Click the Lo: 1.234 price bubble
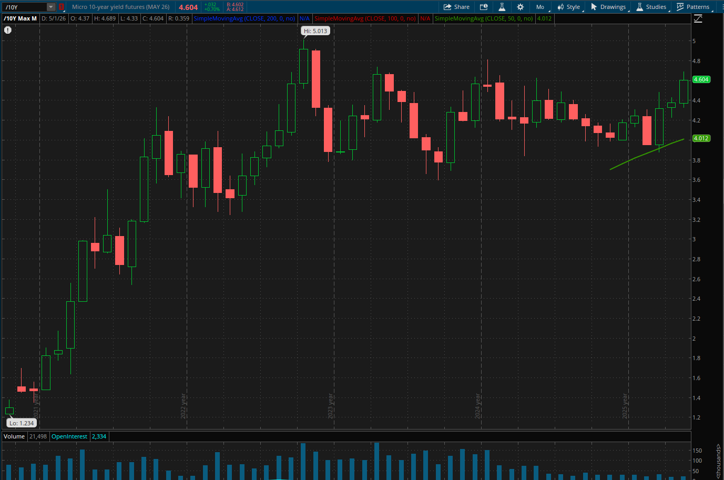Viewport: 724px width, 480px height. tap(22, 423)
